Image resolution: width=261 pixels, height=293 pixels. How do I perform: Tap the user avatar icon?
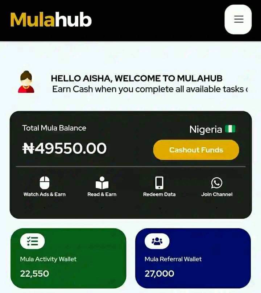pyautogui.click(x=26, y=82)
